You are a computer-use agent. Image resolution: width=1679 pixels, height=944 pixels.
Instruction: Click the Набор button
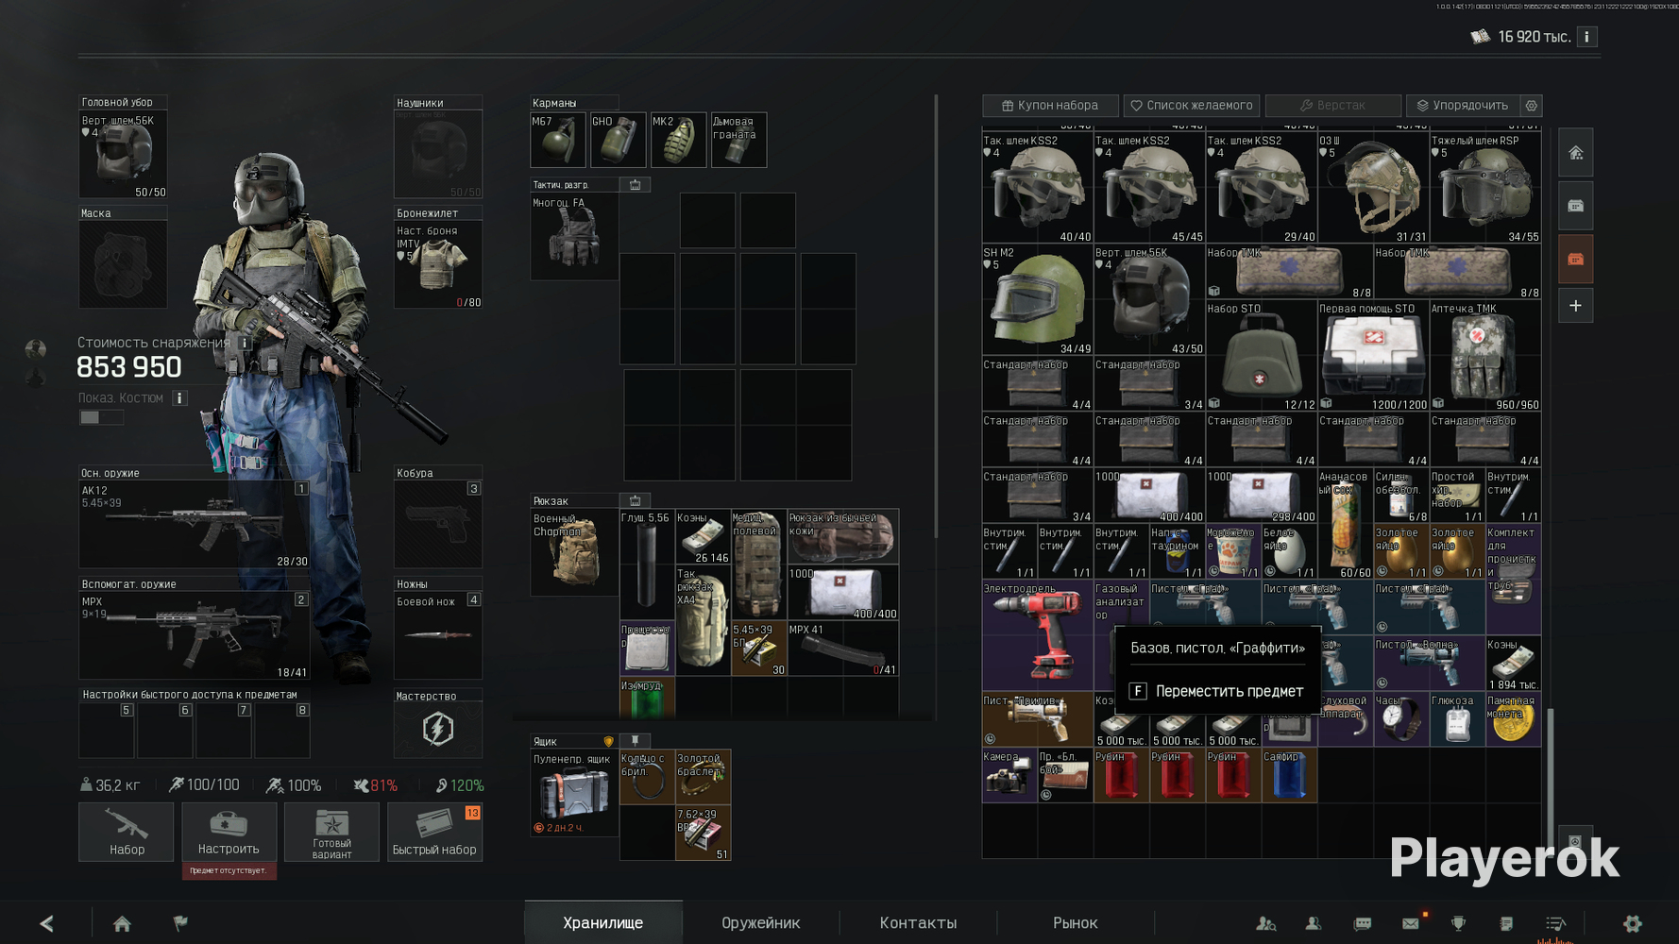pos(127,832)
